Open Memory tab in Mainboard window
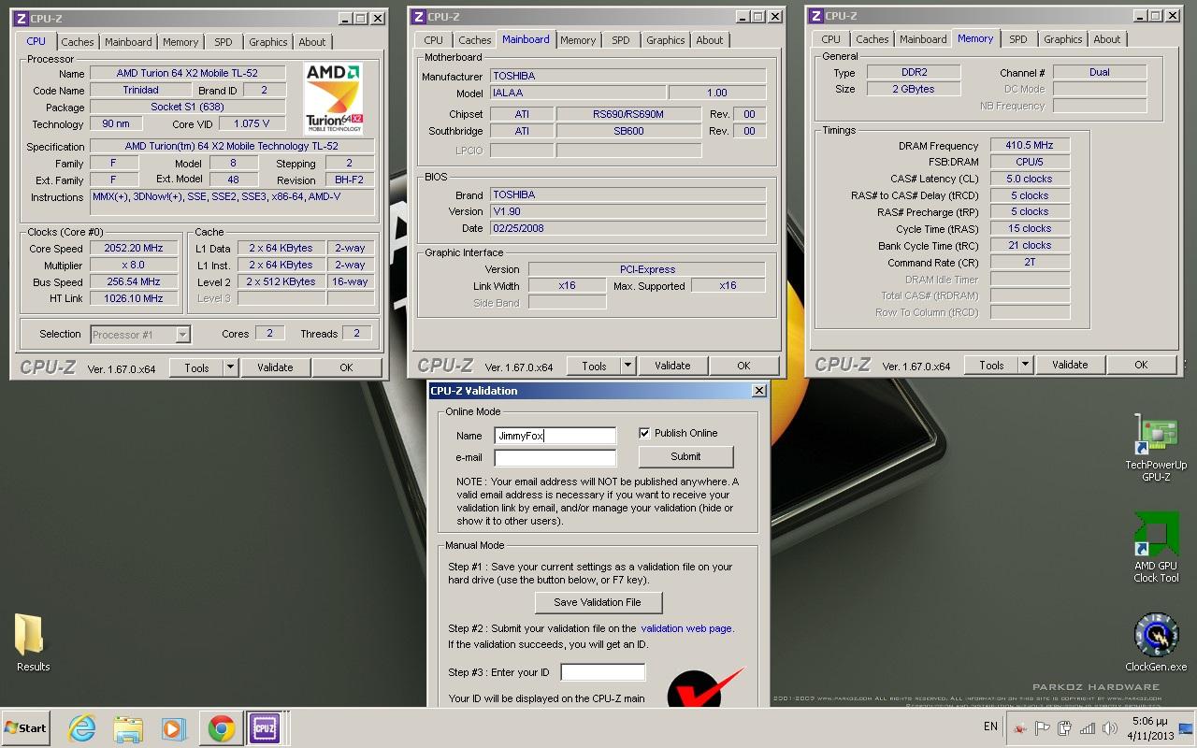 (578, 40)
